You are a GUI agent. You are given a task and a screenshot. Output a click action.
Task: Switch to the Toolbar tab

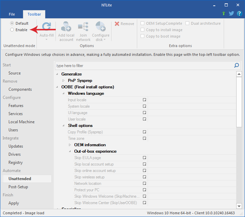[34, 14]
